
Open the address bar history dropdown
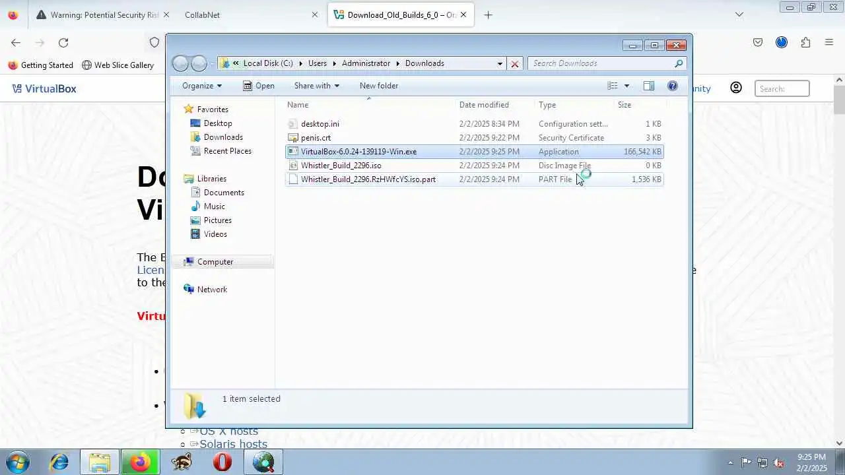pyautogui.click(x=500, y=63)
